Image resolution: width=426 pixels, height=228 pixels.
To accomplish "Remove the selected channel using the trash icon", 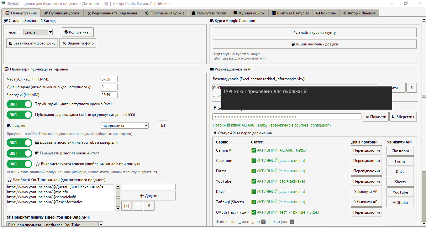I will point(149,206).
